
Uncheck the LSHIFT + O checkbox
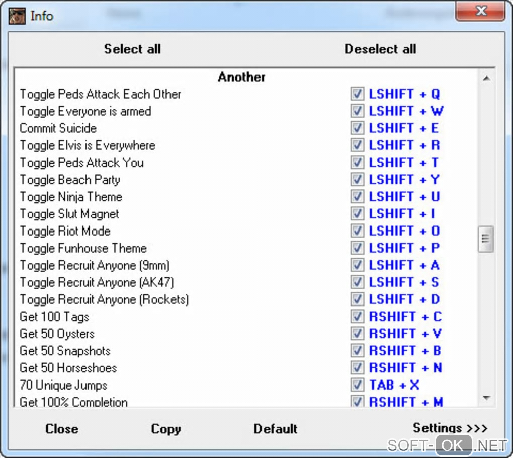click(x=357, y=231)
